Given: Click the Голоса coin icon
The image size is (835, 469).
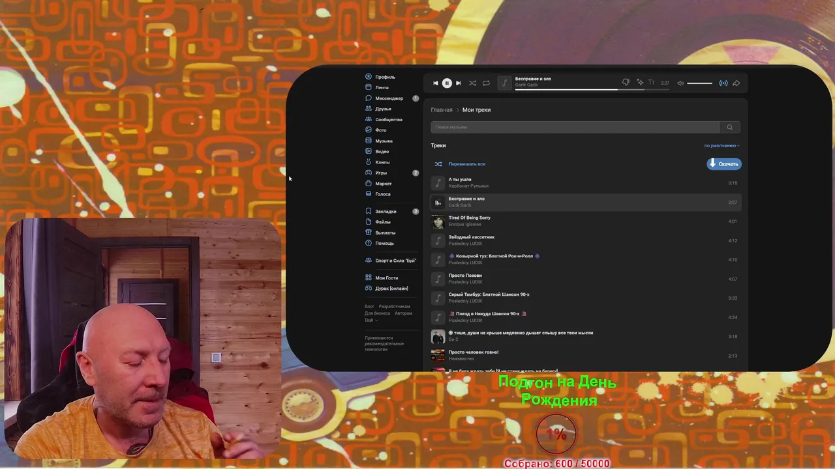Looking at the screenshot, I should tap(369, 194).
